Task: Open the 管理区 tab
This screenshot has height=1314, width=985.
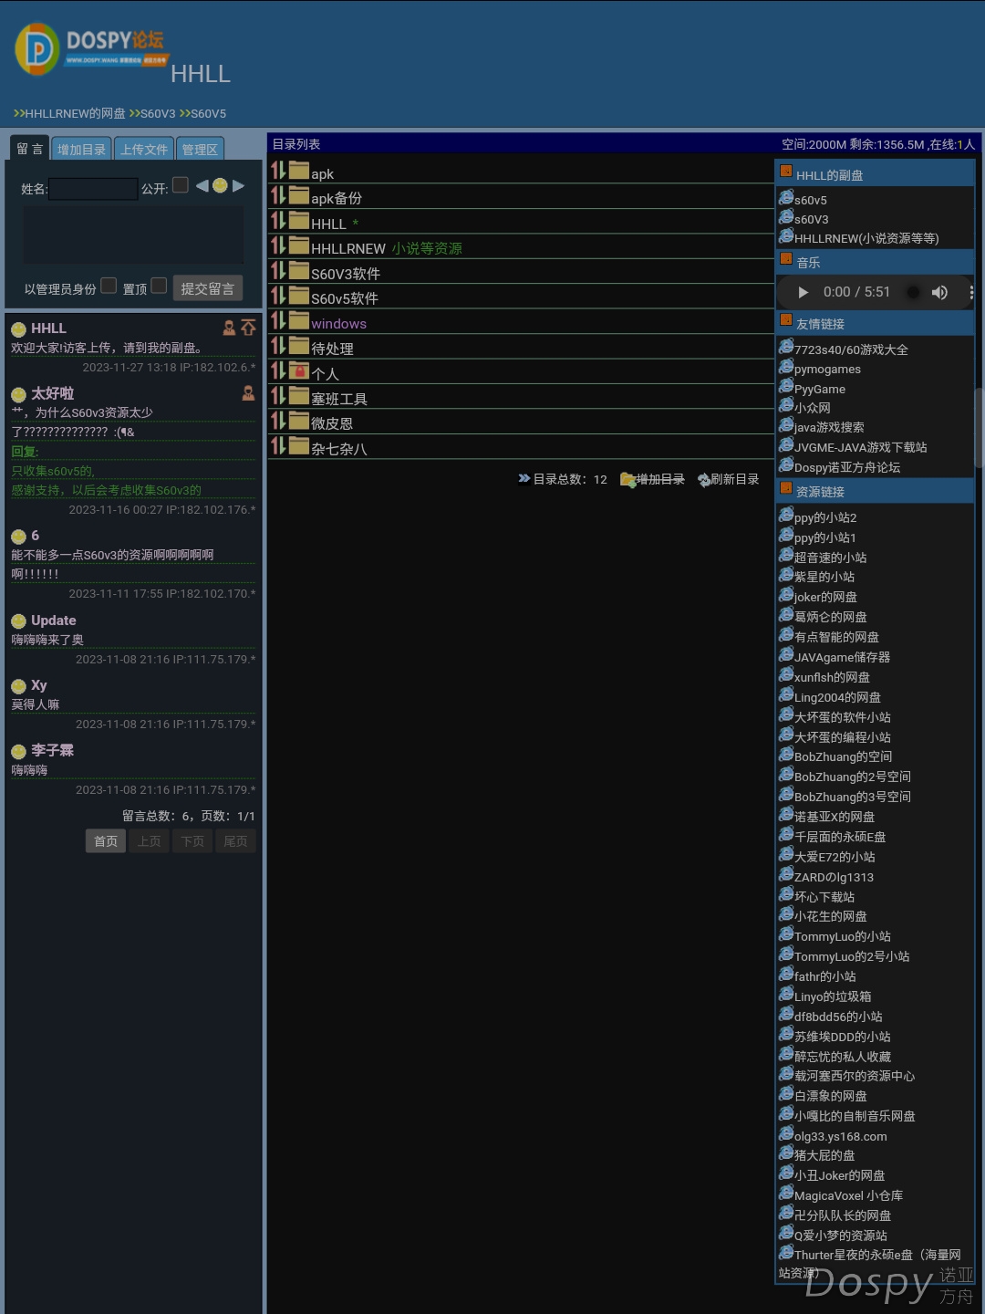Action: tap(199, 150)
